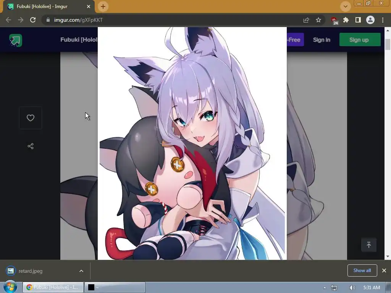The image size is (391, 293).
Task: Open a new browser tab
Action: pos(103,6)
